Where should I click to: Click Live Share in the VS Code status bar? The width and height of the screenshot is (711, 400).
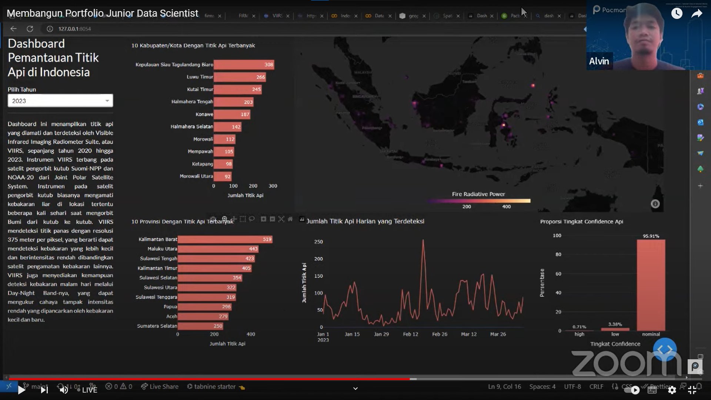tap(160, 386)
